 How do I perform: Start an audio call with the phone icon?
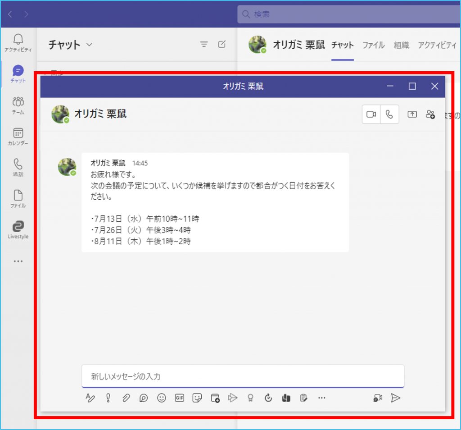(x=389, y=114)
